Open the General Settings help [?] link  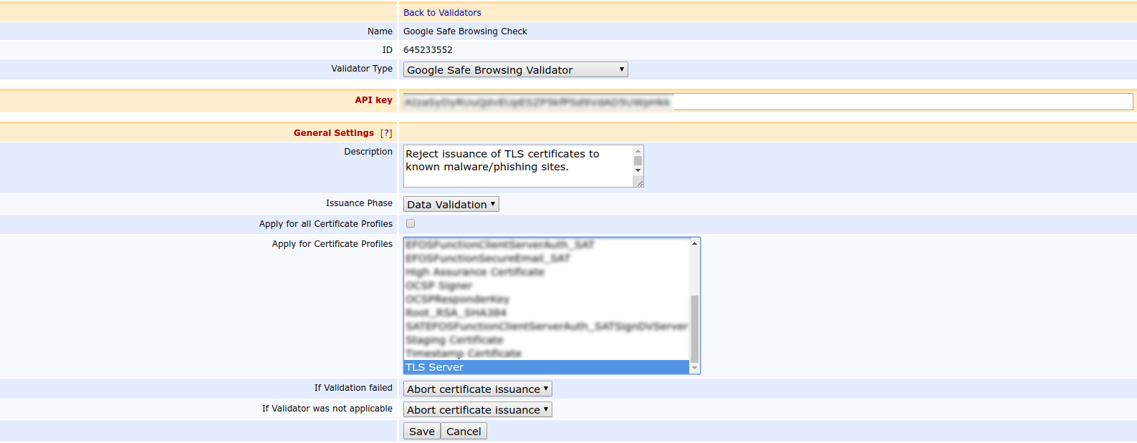click(x=386, y=133)
